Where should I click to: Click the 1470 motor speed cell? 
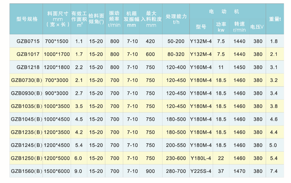pyautogui.click(x=239, y=171)
